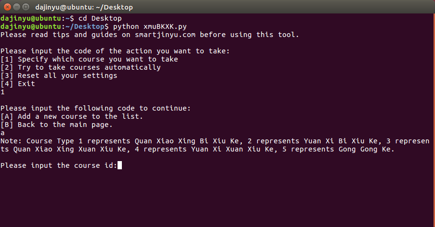Click the '[B] Back to the main page' line
The image size is (435, 227).
click(x=56, y=125)
